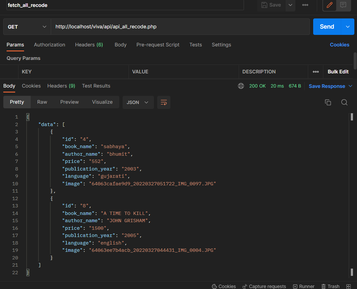Viewport: 357px width, 289px height.
Task: Open Trash in the status bar
Action: click(330, 286)
